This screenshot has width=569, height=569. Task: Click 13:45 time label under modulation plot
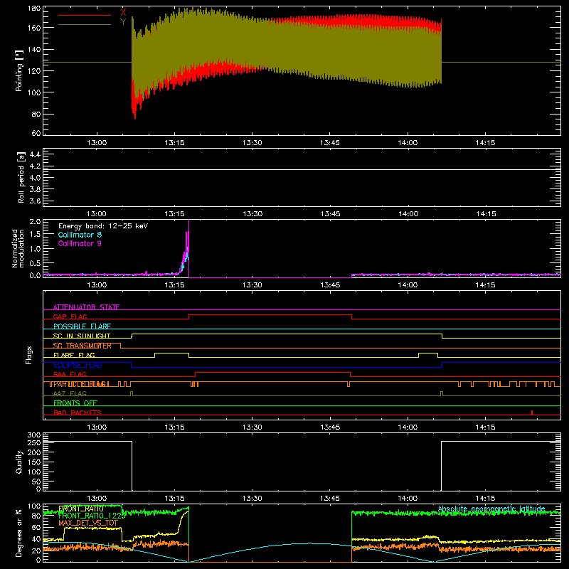click(330, 285)
